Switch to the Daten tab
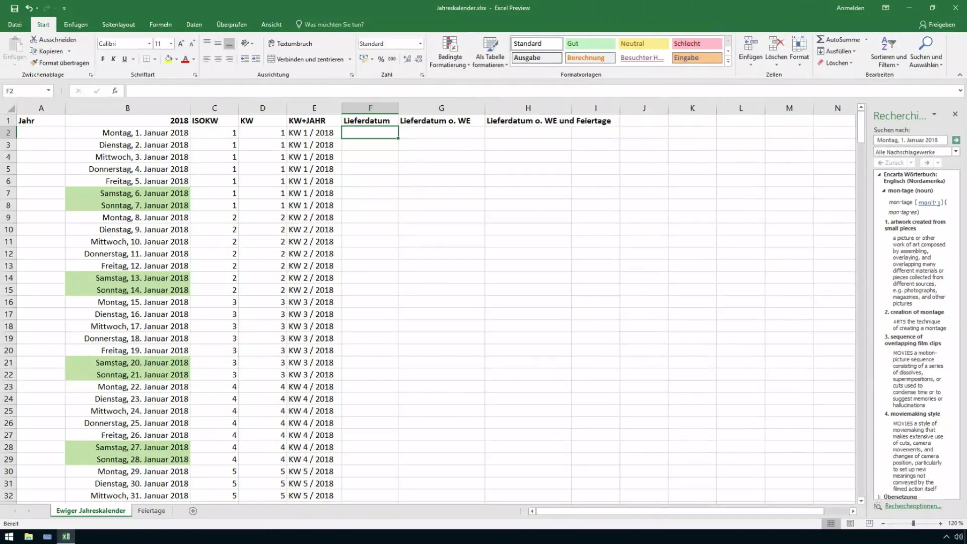967x544 pixels. coord(194,24)
